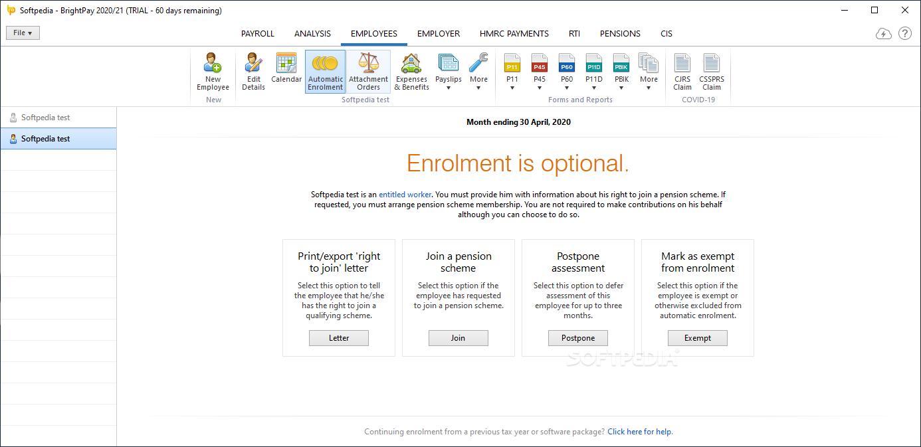The height and width of the screenshot is (447, 921).
Task: Go to the CIS tab
Action: (666, 33)
